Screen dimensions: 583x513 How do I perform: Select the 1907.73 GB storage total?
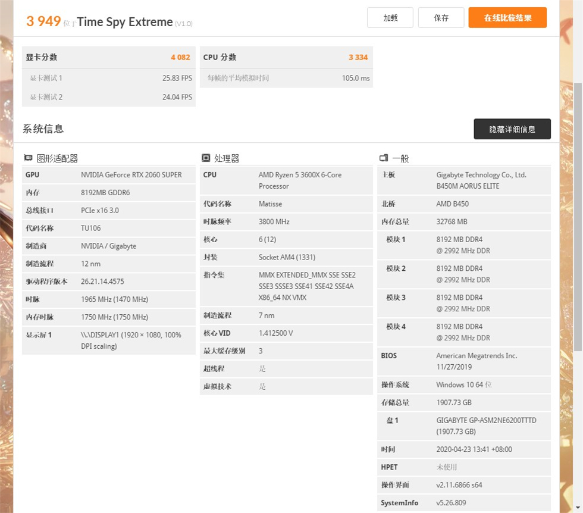coord(454,402)
